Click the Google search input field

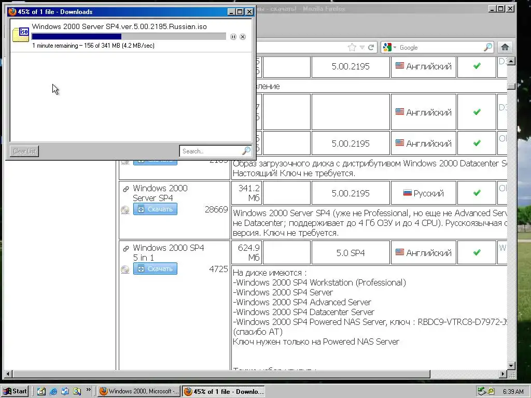[441, 47]
